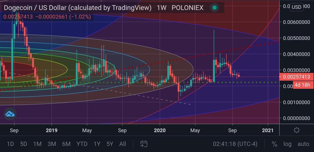Click the 0.00400000 price axis label

[296, 54]
